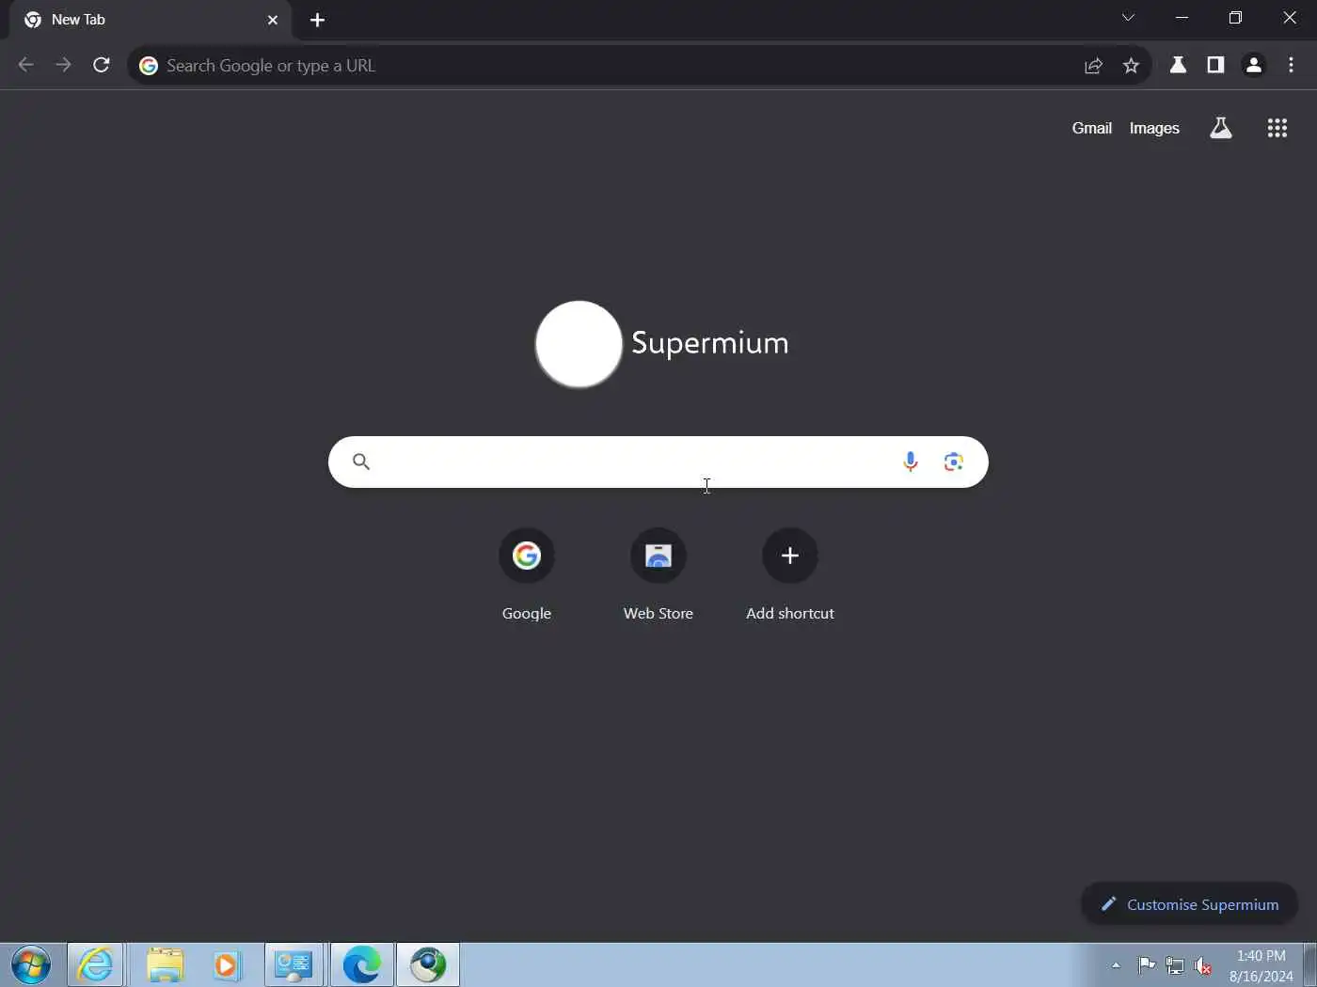The height and width of the screenshot is (987, 1317).
Task: Focus the address bar URL field
Action: pos(611,66)
